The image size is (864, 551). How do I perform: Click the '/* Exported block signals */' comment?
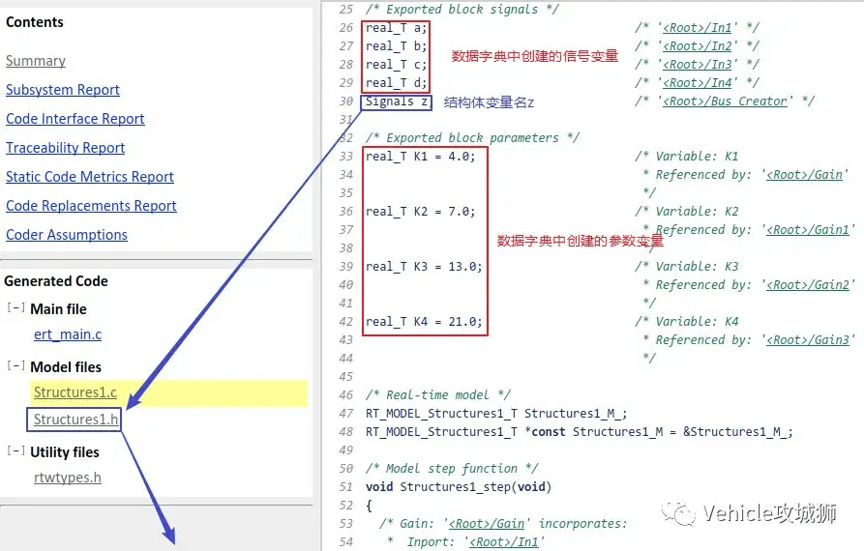click(462, 10)
